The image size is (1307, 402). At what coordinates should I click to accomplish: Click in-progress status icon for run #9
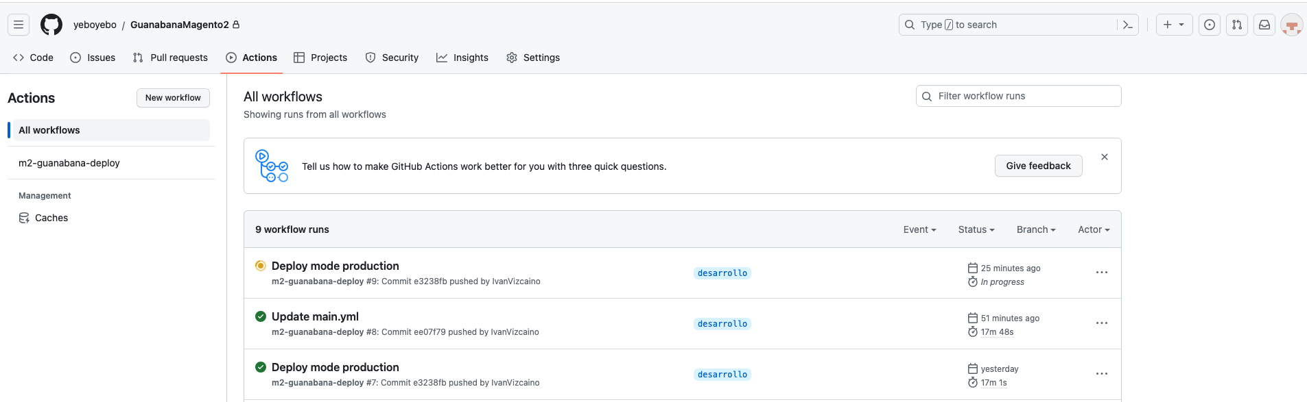point(261,266)
